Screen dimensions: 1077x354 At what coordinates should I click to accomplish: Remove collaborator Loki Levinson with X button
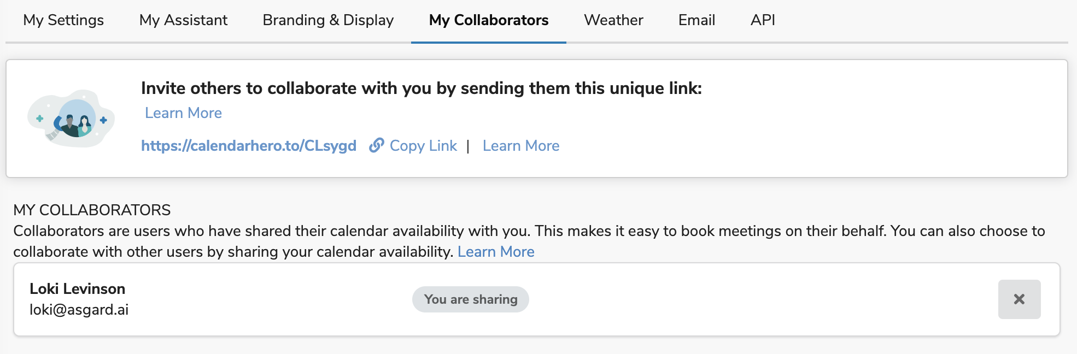(x=1019, y=299)
